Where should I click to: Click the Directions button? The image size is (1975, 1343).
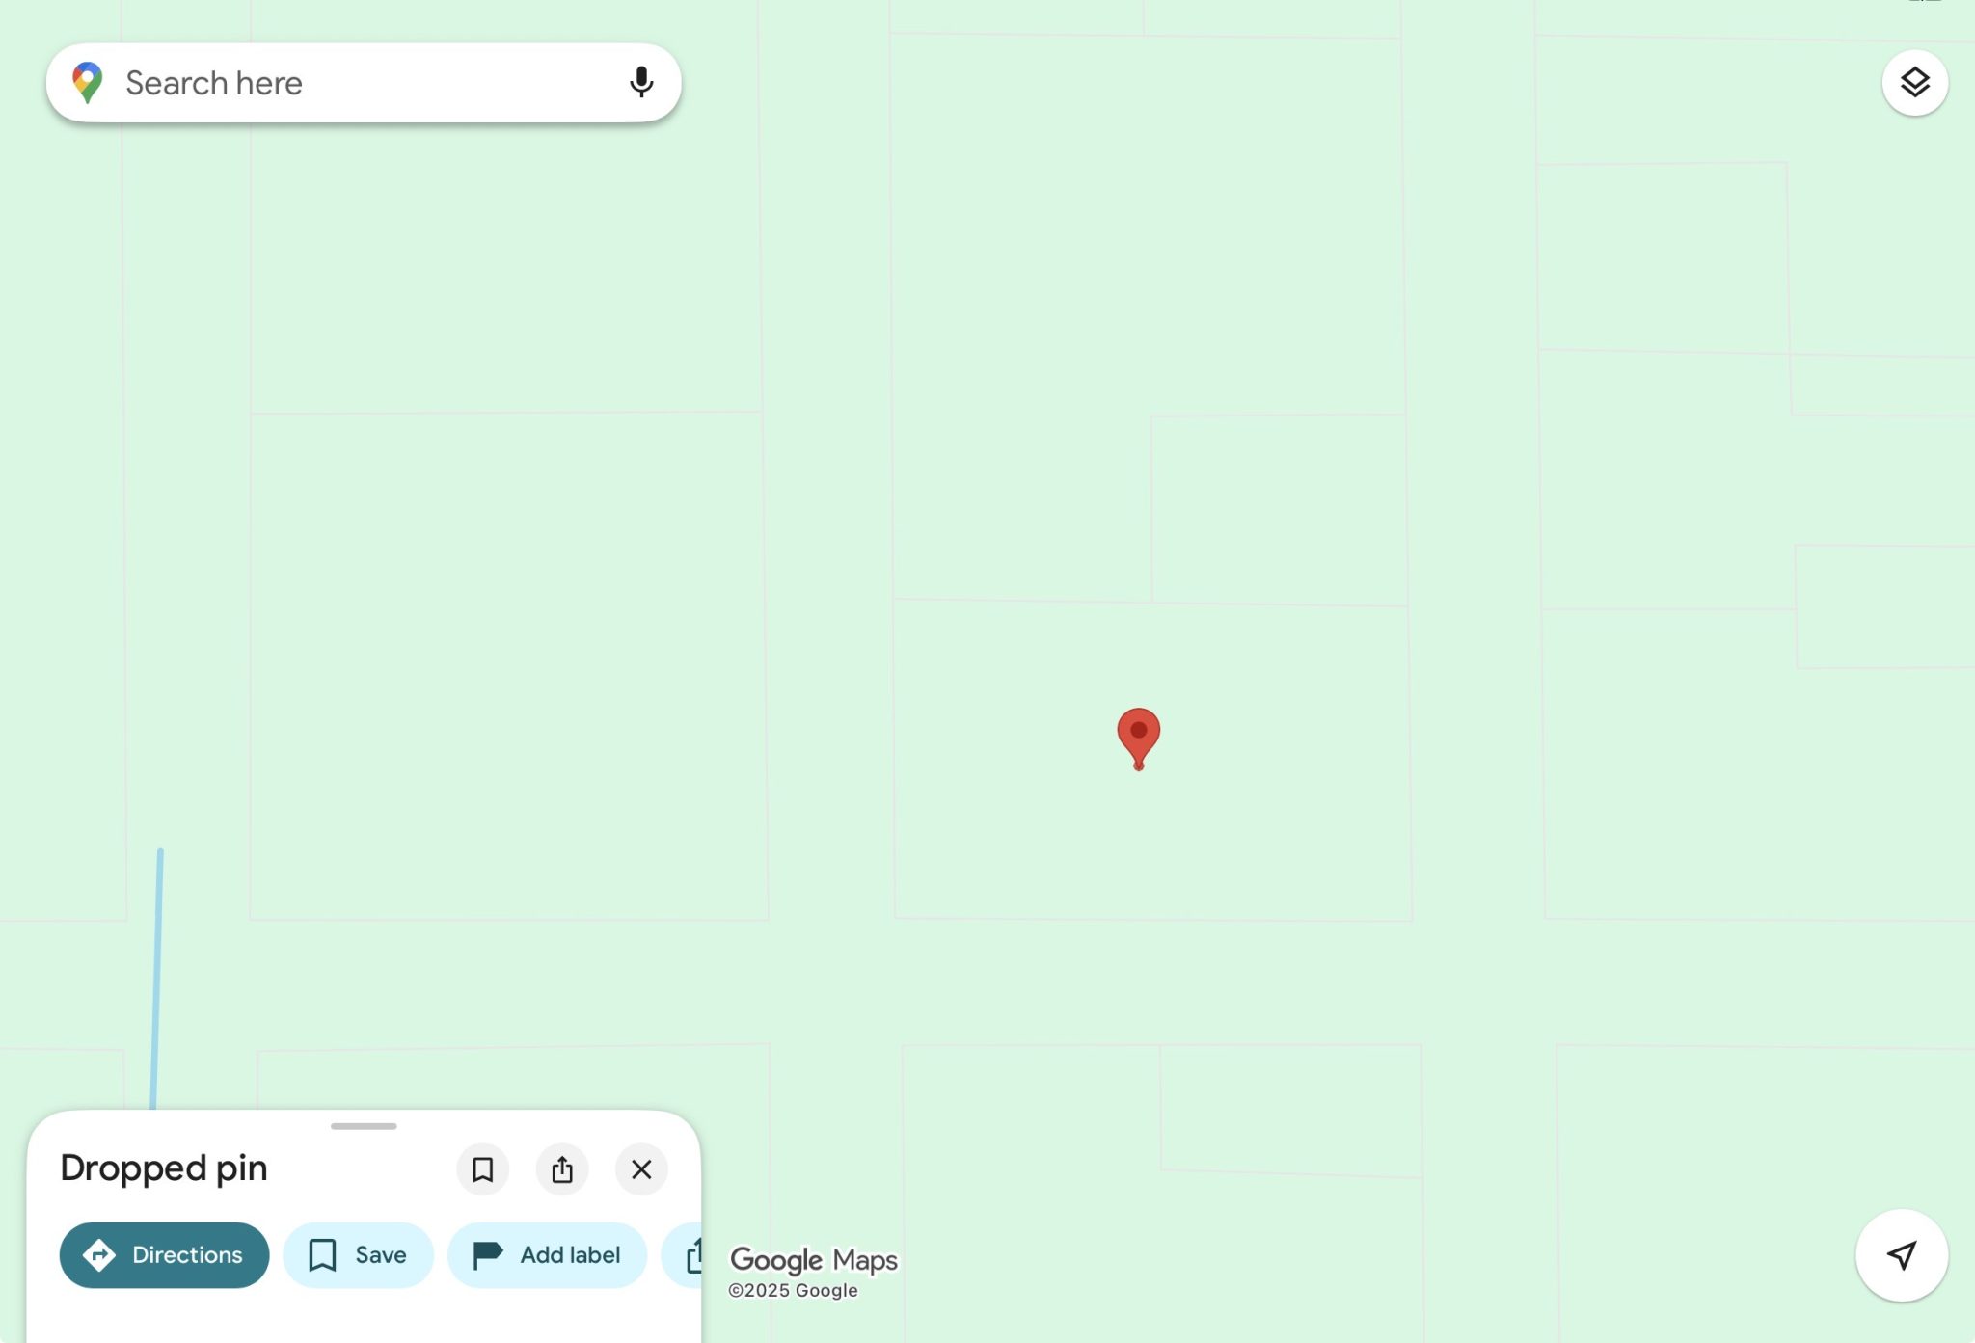tap(164, 1255)
